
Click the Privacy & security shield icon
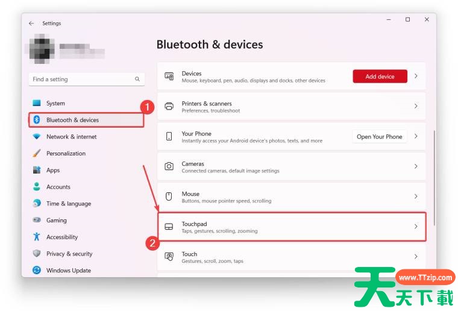tap(37, 253)
